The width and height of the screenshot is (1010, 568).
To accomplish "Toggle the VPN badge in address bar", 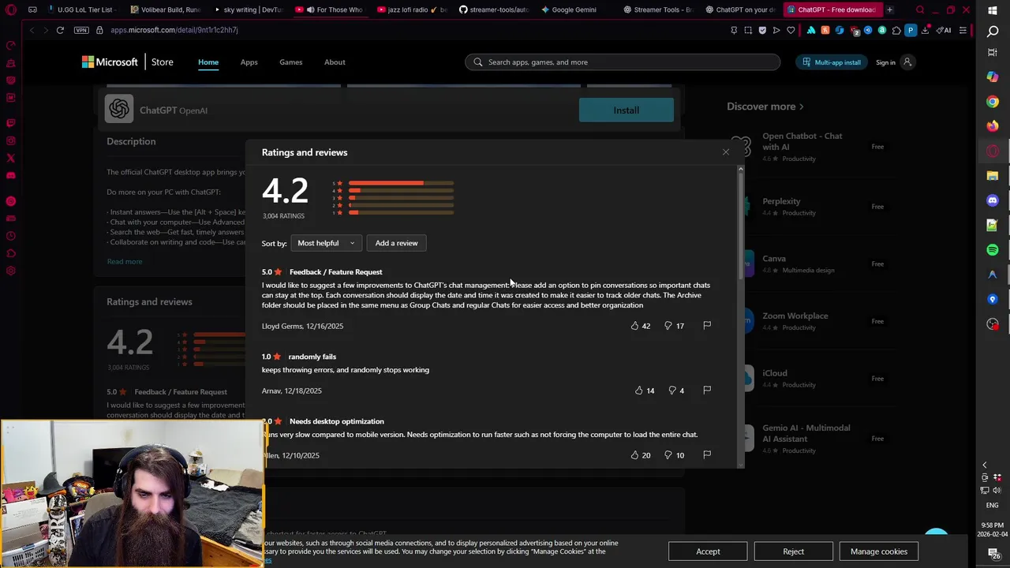I will pos(81,30).
